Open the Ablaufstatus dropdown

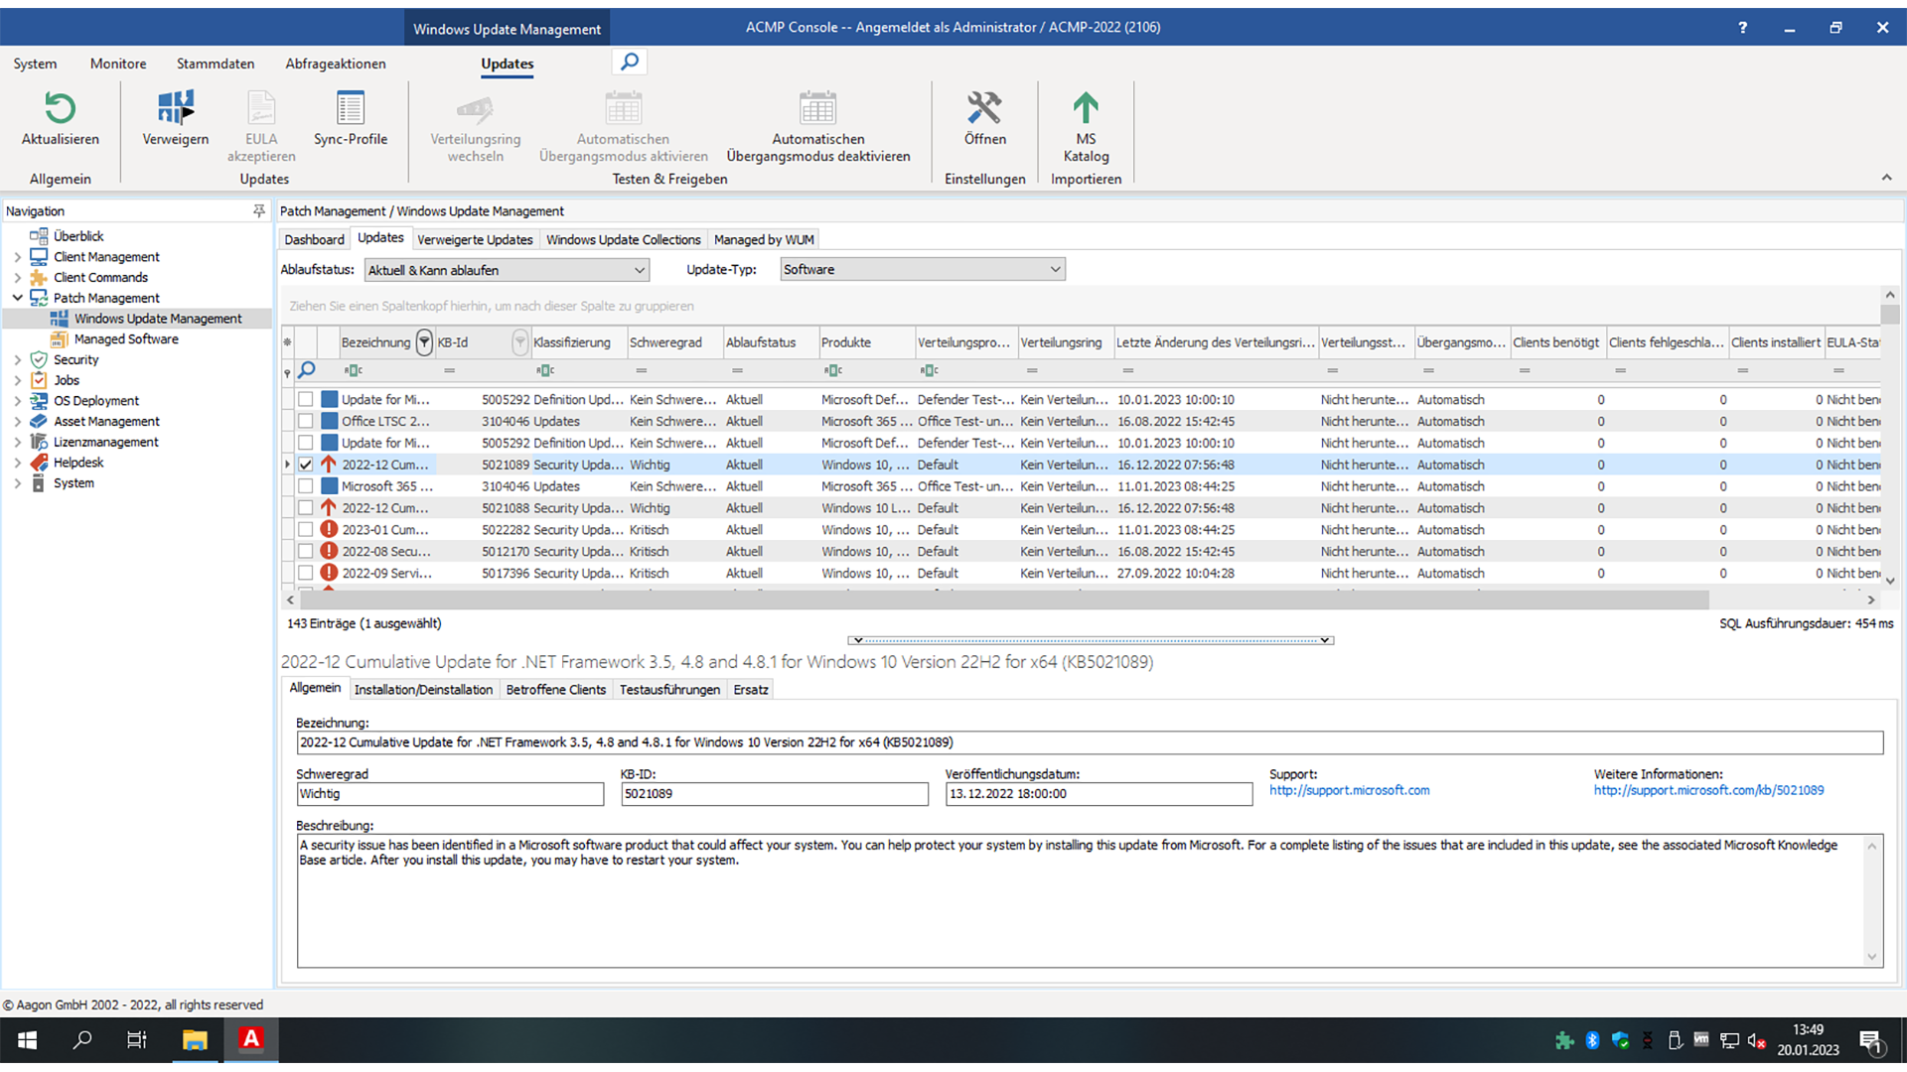(508, 270)
